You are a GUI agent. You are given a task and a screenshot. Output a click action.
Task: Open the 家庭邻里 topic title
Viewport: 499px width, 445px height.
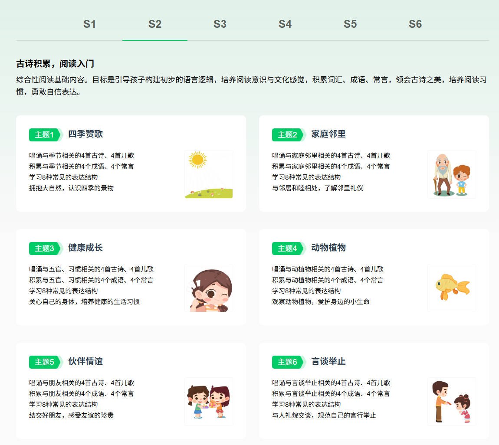point(328,134)
